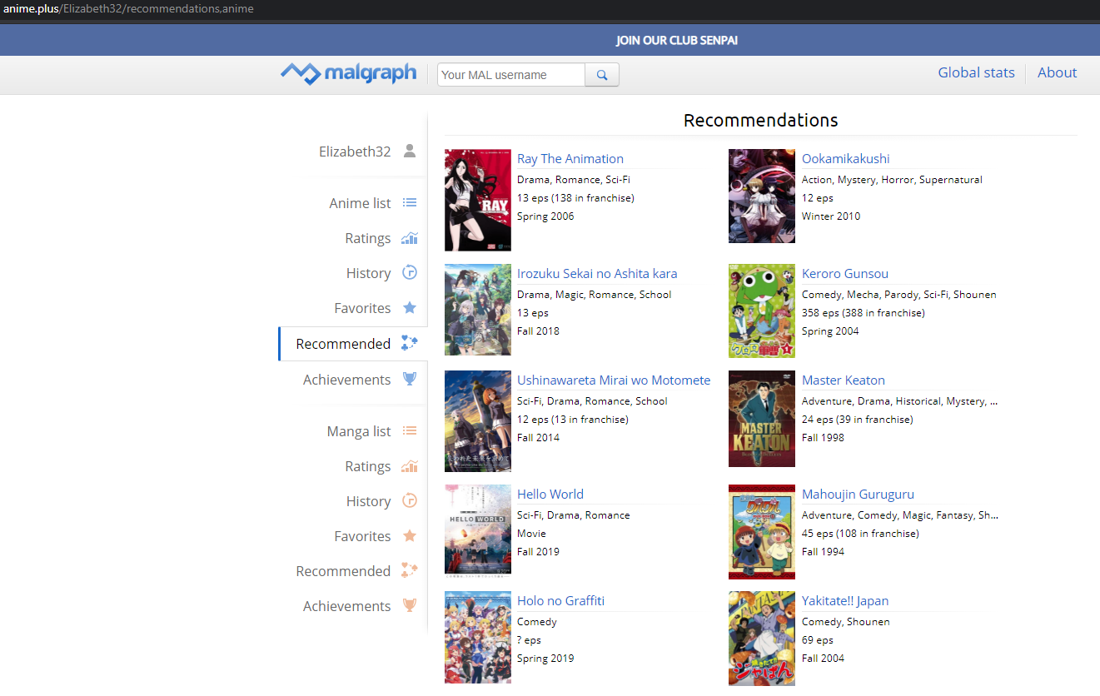Viewport: 1100px width, 696px height.
Task: Click the 'Comedy, Shounen' genre text
Action: tap(846, 622)
